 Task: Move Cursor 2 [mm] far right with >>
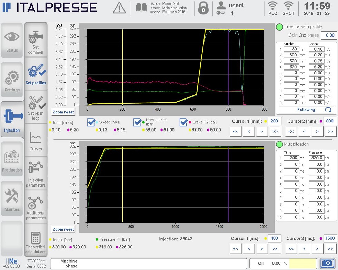[x=330, y=131]
